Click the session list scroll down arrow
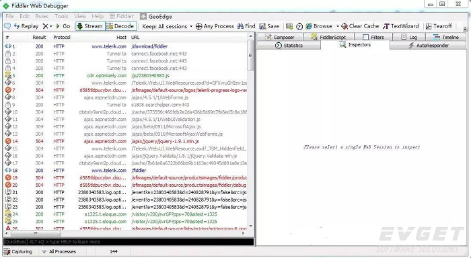 click(251, 226)
